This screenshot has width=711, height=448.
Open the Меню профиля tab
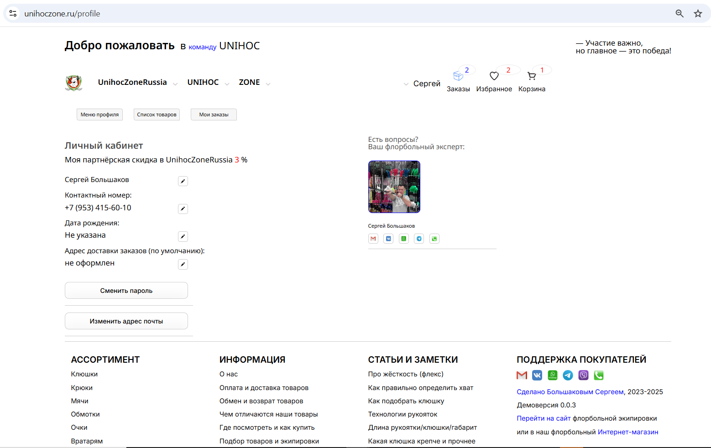99,115
